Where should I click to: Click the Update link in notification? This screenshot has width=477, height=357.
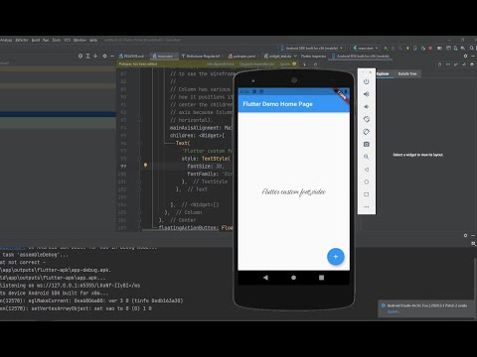tap(394, 311)
